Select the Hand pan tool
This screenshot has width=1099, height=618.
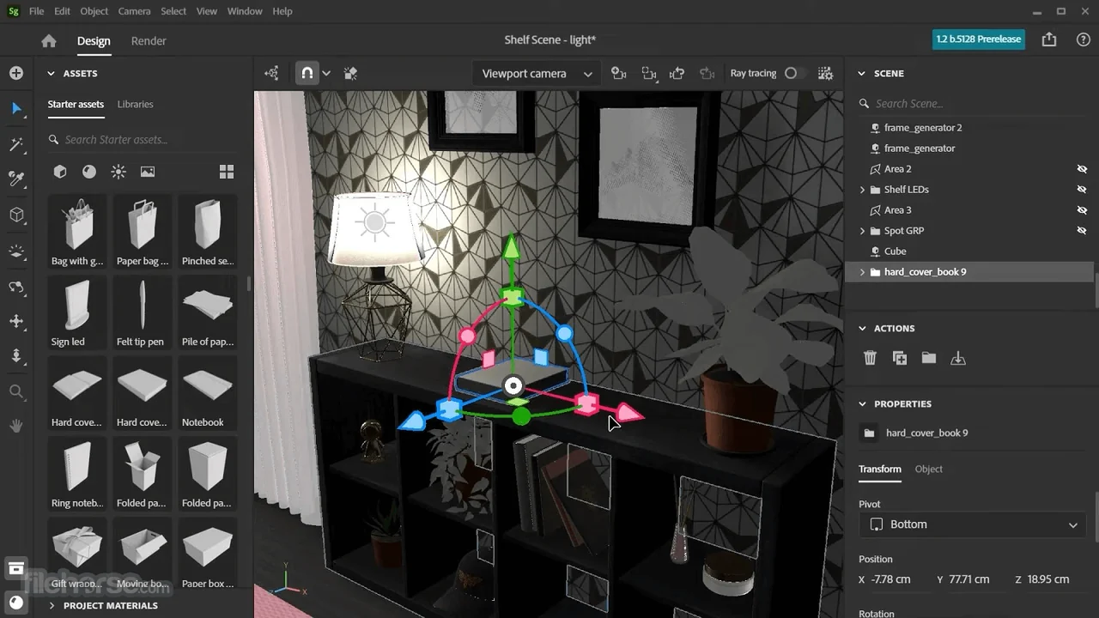tap(16, 426)
